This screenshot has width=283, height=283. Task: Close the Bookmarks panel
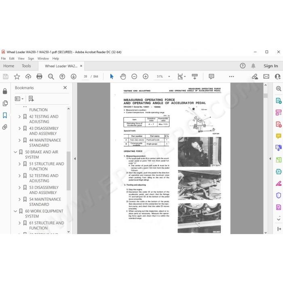65,88
